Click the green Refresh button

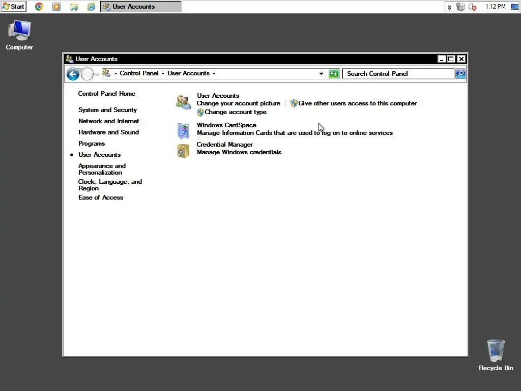[334, 74]
